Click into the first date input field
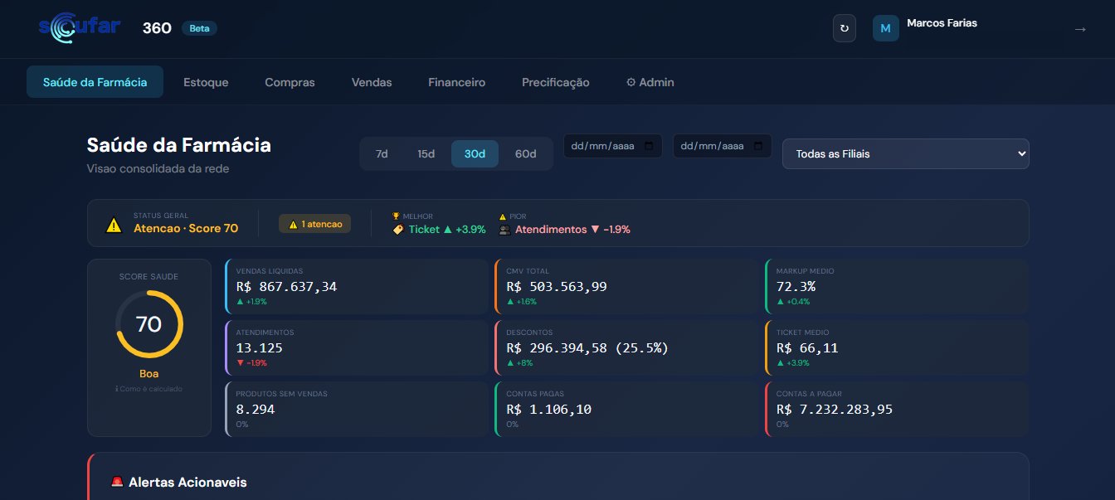This screenshot has height=500, width=1115. coord(613,146)
